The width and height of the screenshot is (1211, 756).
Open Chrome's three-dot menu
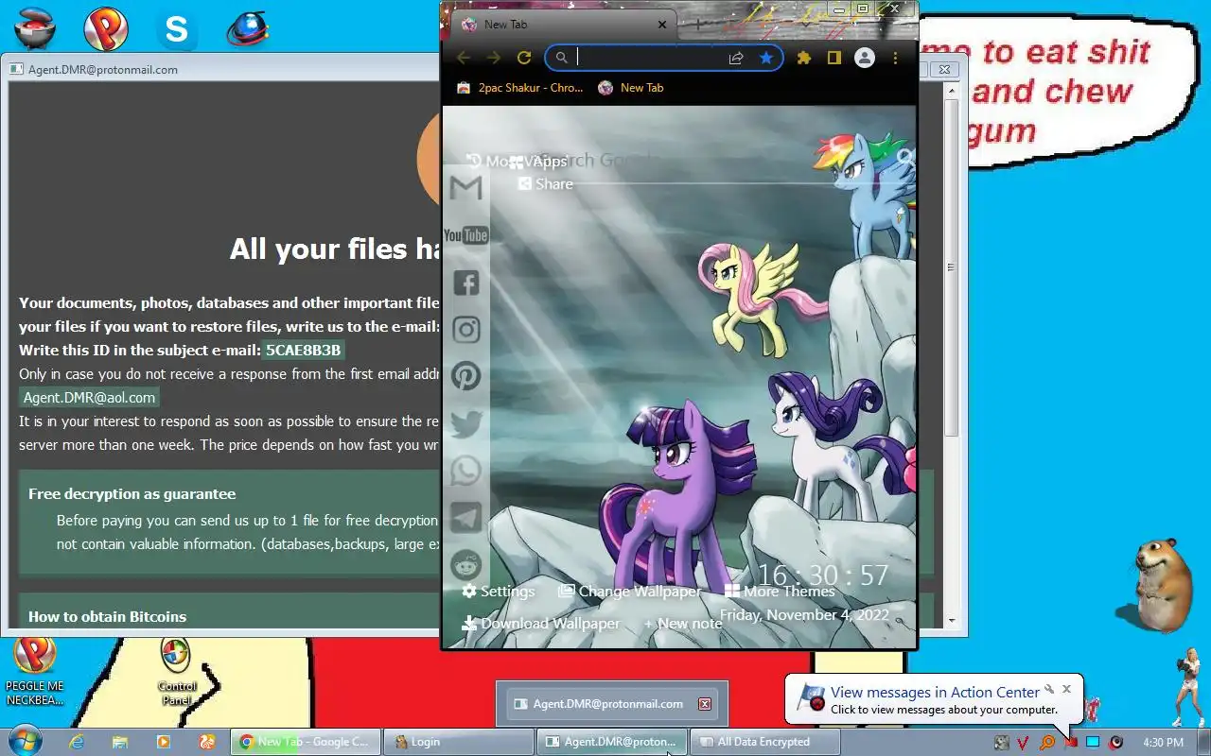[895, 58]
